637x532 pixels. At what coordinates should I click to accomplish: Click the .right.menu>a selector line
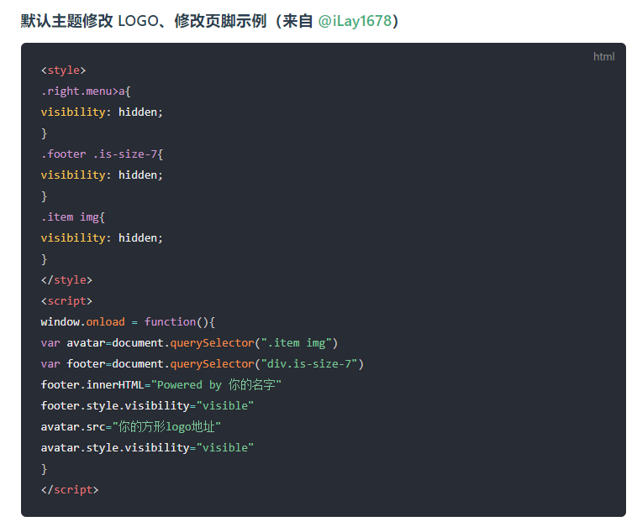(86, 91)
